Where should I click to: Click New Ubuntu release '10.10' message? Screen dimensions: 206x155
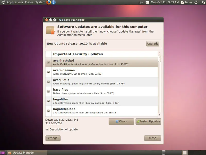click(x=77, y=44)
